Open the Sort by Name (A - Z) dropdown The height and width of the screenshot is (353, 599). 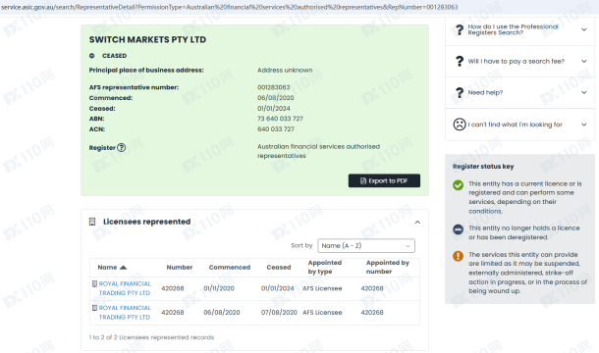click(x=366, y=246)
